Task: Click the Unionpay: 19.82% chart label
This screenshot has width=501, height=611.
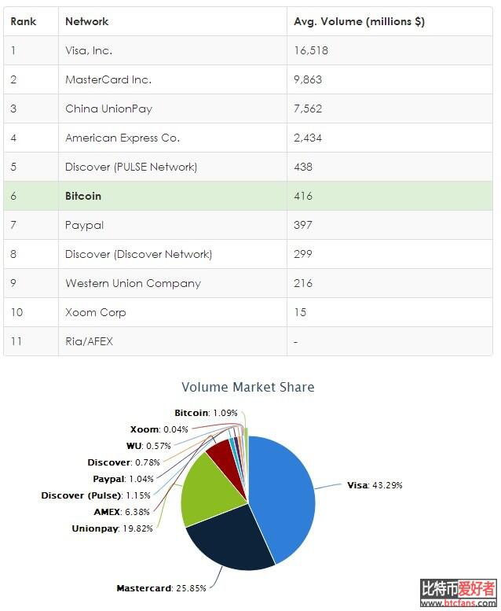Action: point(112,528)
